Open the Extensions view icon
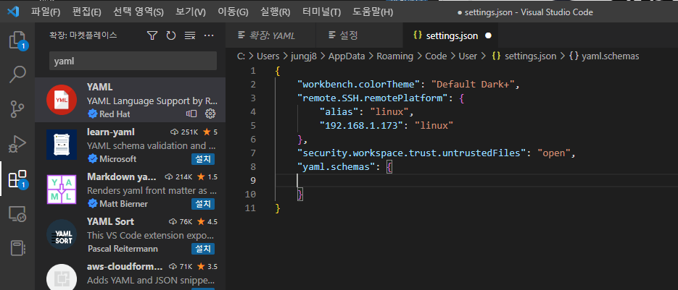This screenshot has height=290, width=678. (17, 179)
